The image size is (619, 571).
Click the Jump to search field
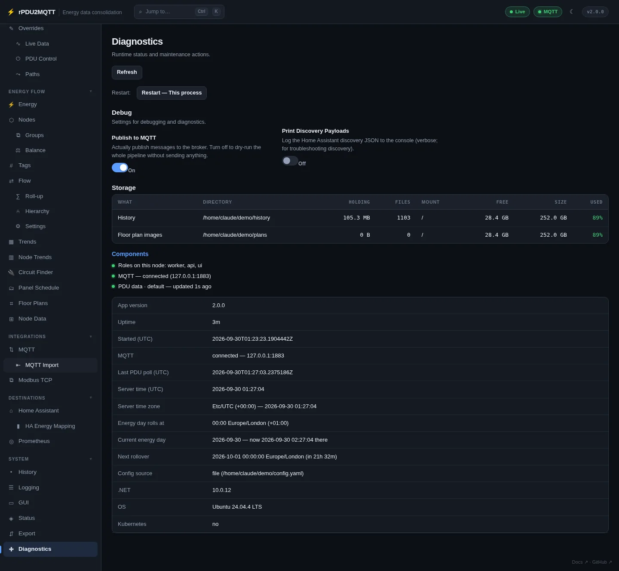coord(179,12)
